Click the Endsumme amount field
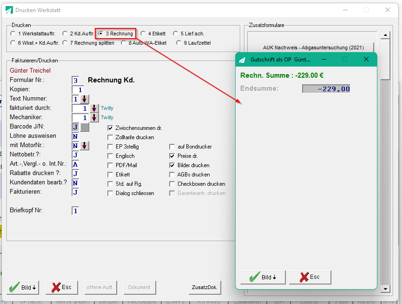 [x=326, y=89]
